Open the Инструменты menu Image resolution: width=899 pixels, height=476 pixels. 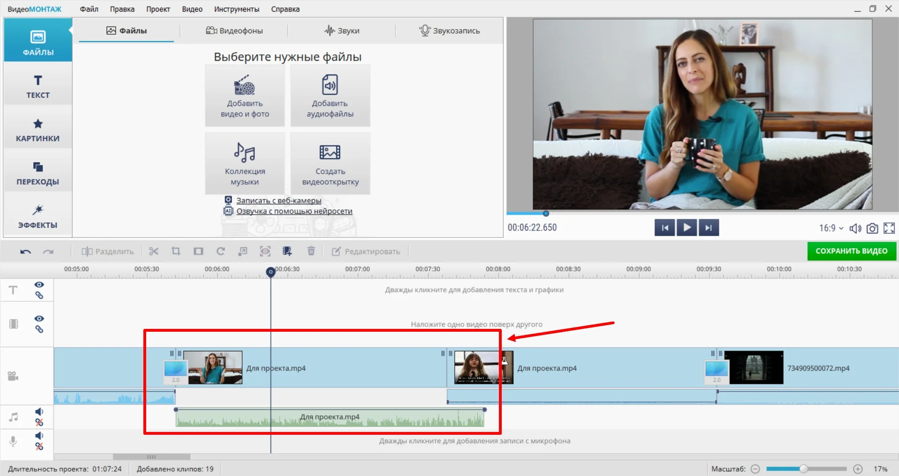237,9
